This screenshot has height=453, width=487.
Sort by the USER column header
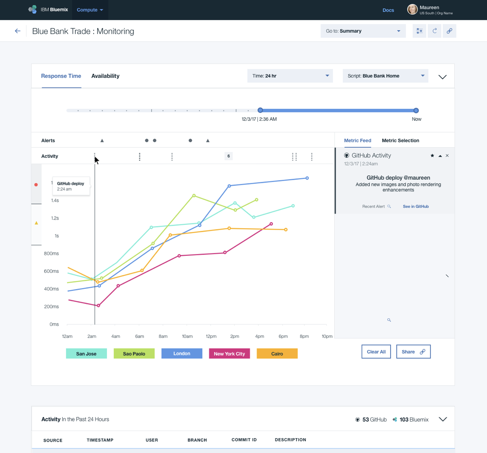tap(152, 440)
